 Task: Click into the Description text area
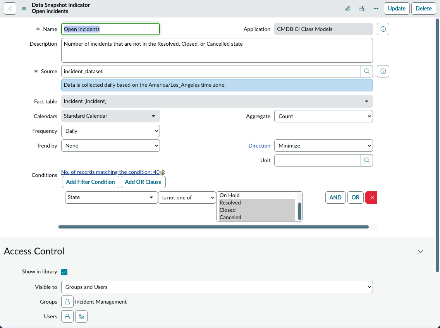pyautogui.click(x=217, y=50)
